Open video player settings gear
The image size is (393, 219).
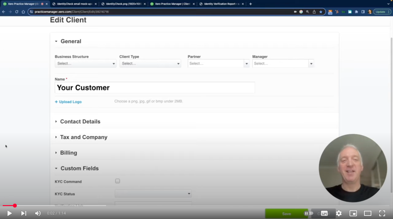pos(339,213)
